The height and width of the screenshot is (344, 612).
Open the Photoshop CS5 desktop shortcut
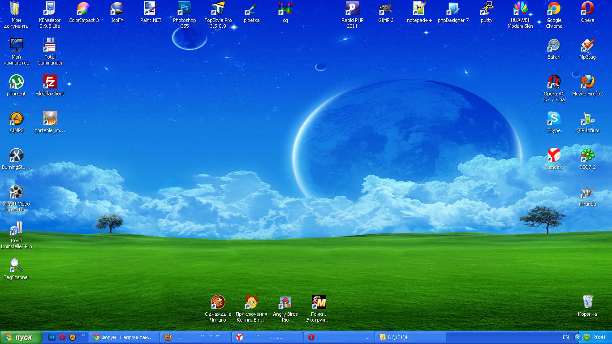(x=184, y=9)
